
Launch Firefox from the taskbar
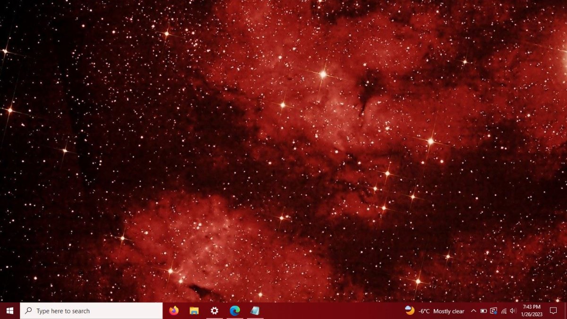tap(174, 311)
